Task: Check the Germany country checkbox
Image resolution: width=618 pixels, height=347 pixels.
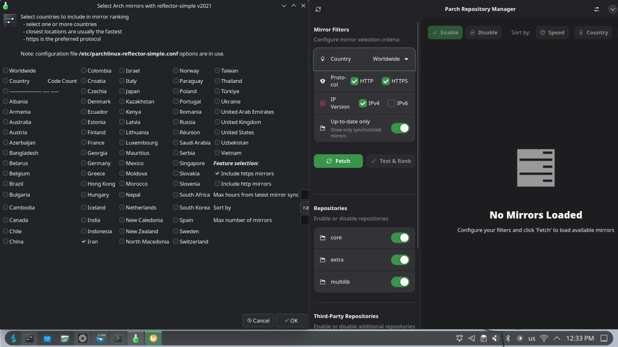Action: click(x=84, y=163)
